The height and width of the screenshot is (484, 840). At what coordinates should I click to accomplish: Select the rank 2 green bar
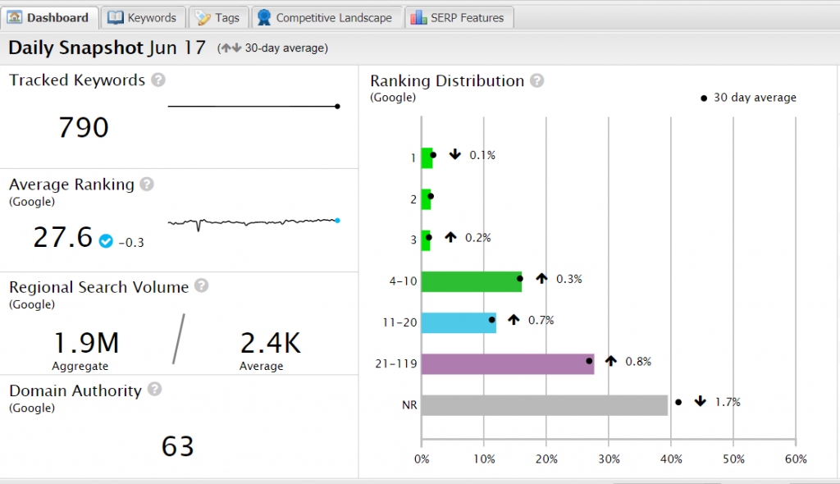tap(426, 199)
